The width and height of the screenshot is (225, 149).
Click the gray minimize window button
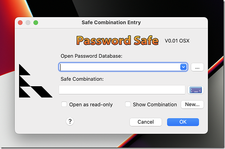28,23
